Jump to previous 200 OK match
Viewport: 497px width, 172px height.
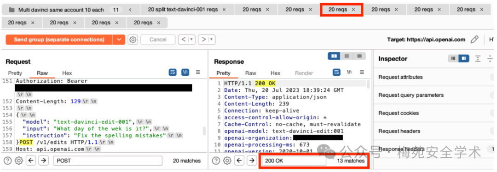tap(240, 161)
